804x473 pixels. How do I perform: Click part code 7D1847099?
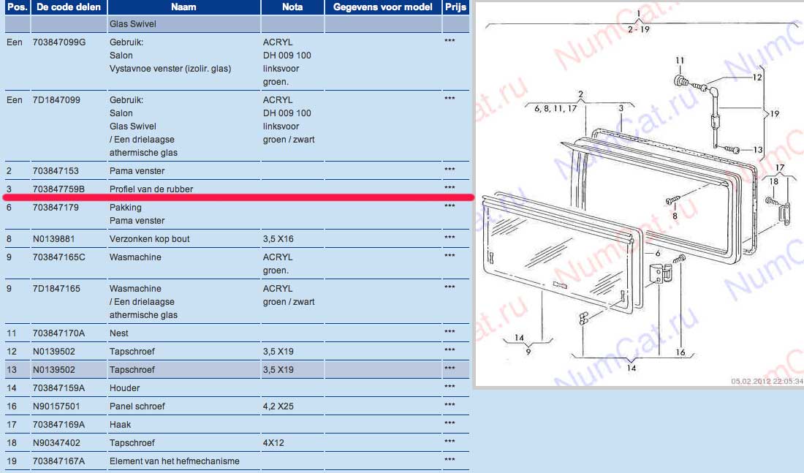(53, 100)
